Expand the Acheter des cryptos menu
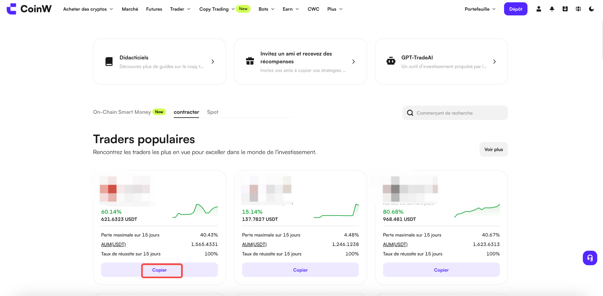The width and height of the screenshot is (603, 296). (x=88, y=9)
